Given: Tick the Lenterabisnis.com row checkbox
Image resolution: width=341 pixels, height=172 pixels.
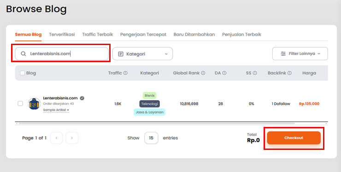Looking at the screenshot, I should pos(20,103).
